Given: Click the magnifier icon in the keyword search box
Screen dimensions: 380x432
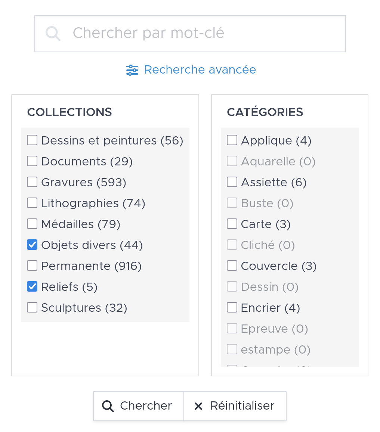Looking at the screenshot, I should tap(53, 34).
